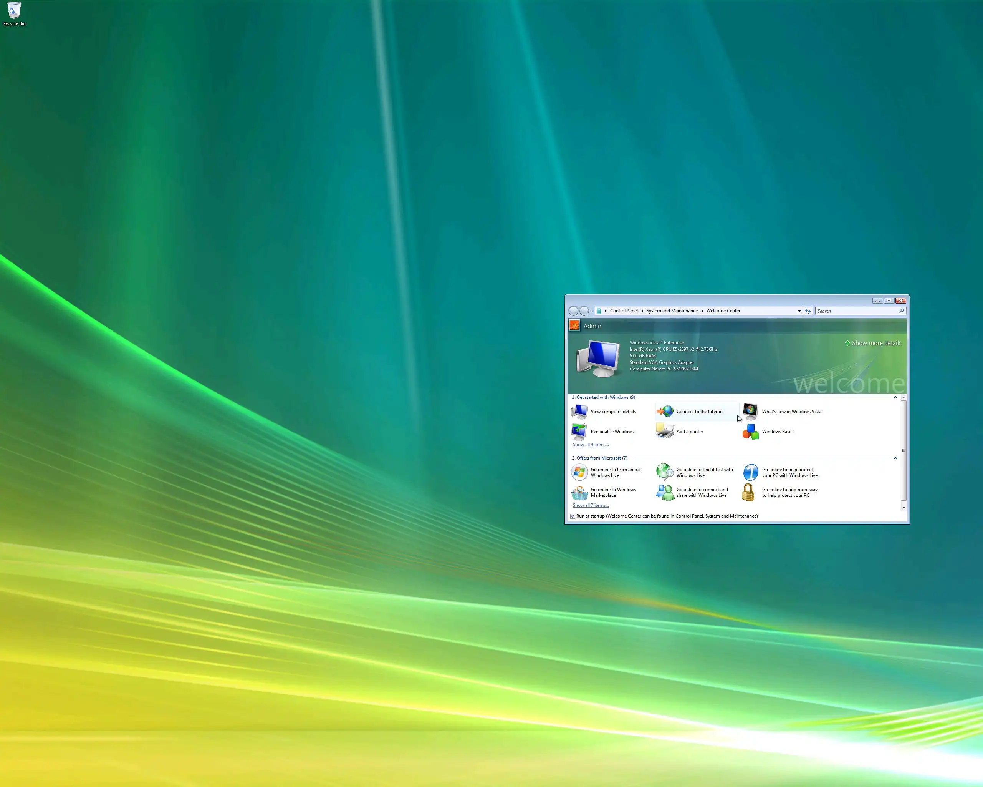Click Control Panel in the breadcrumb path
The height and width of the screenshot is (787, 983).
click(624, 311)
